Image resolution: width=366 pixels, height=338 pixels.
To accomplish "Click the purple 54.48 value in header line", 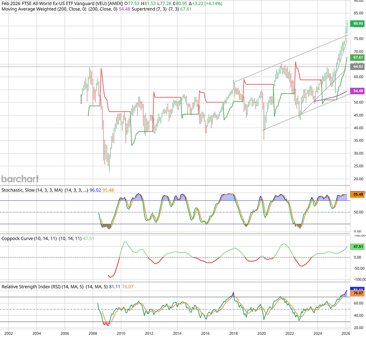I will point(124,9).
